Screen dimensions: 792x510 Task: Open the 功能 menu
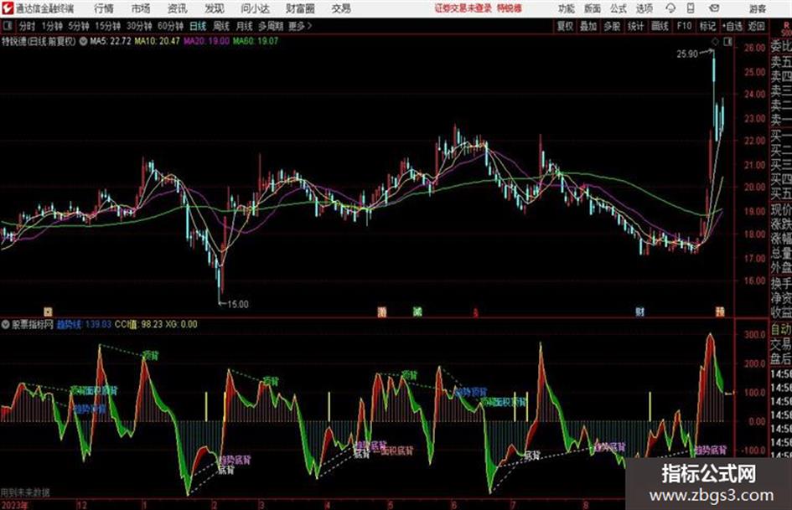567,8
